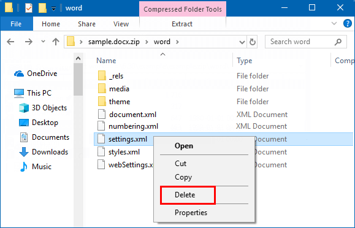Select the theme folder
This screenshot has height=228, width=355.
[120, 102]
